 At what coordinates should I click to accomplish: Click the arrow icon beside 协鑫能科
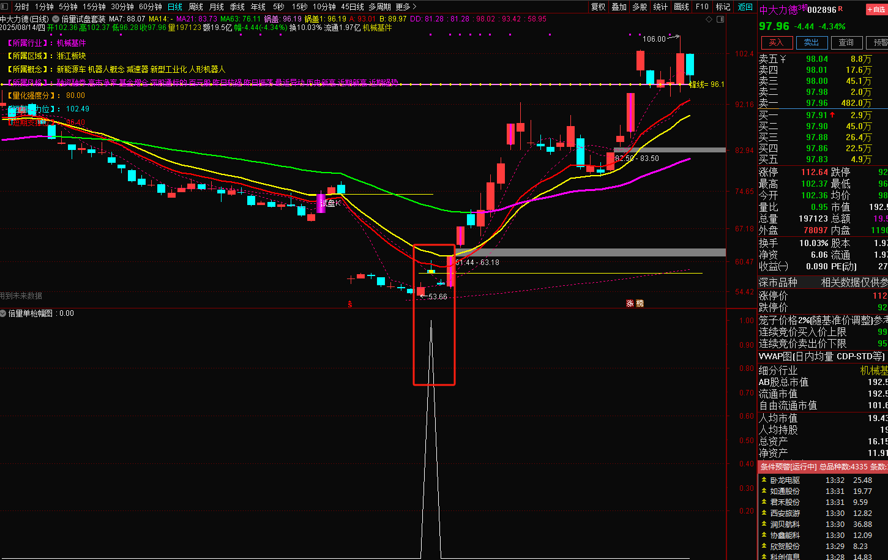click(763, 536)
